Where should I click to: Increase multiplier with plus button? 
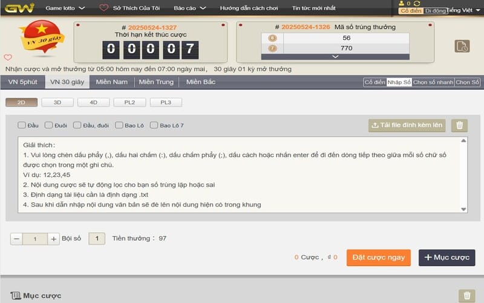pyautogui.click(x=53, y=239)
